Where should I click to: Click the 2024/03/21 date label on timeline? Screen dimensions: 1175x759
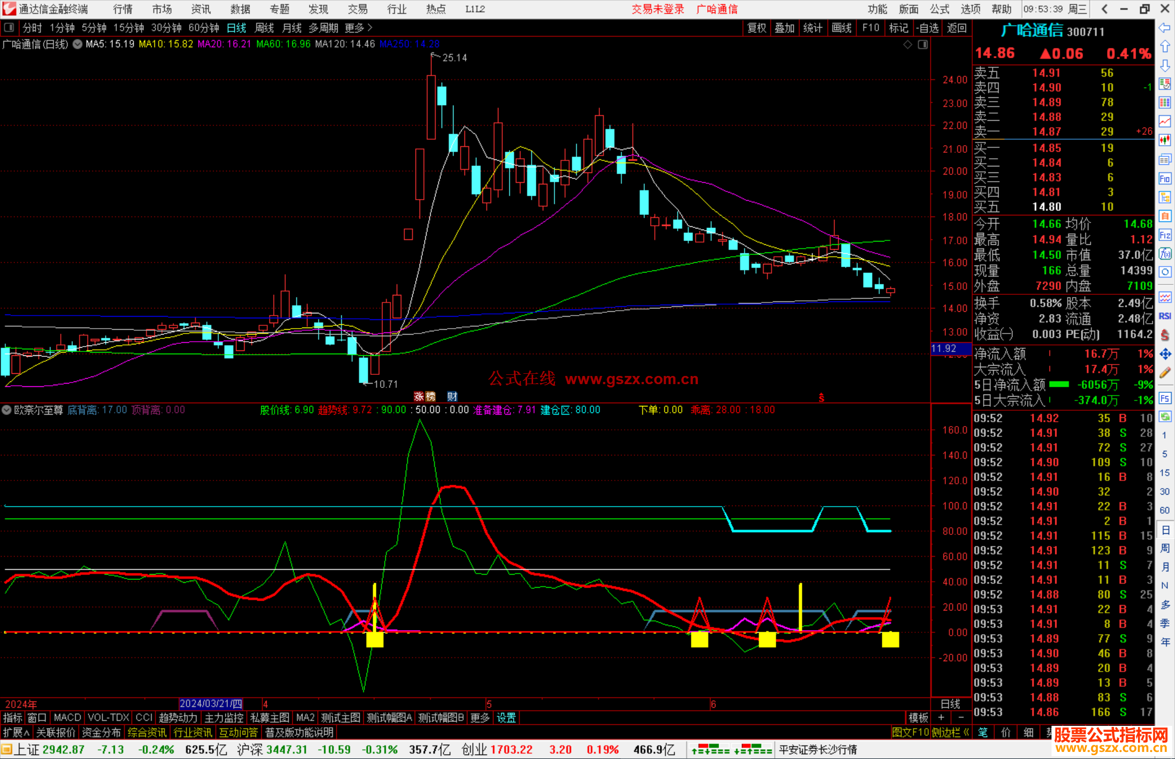pos(211,704)
